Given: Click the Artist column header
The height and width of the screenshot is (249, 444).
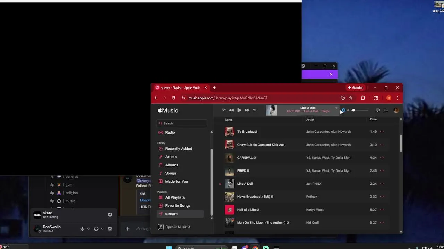Looking at the screenshot, I should point(310,120).
